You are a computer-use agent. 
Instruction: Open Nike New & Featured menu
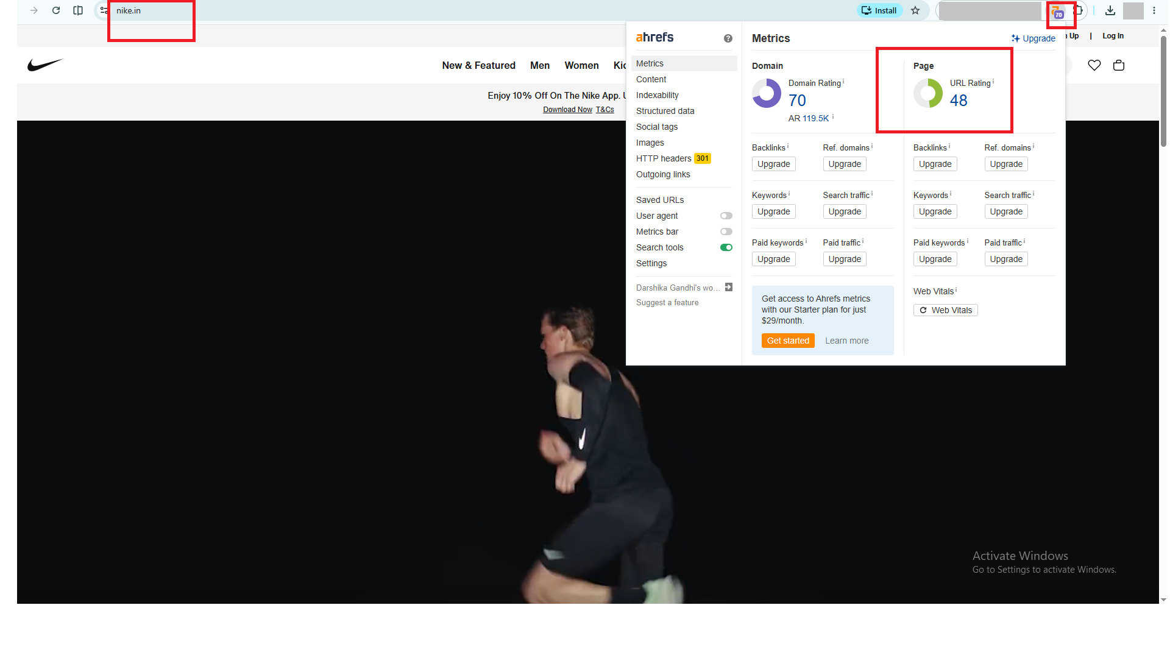click(x=478, y=65)
